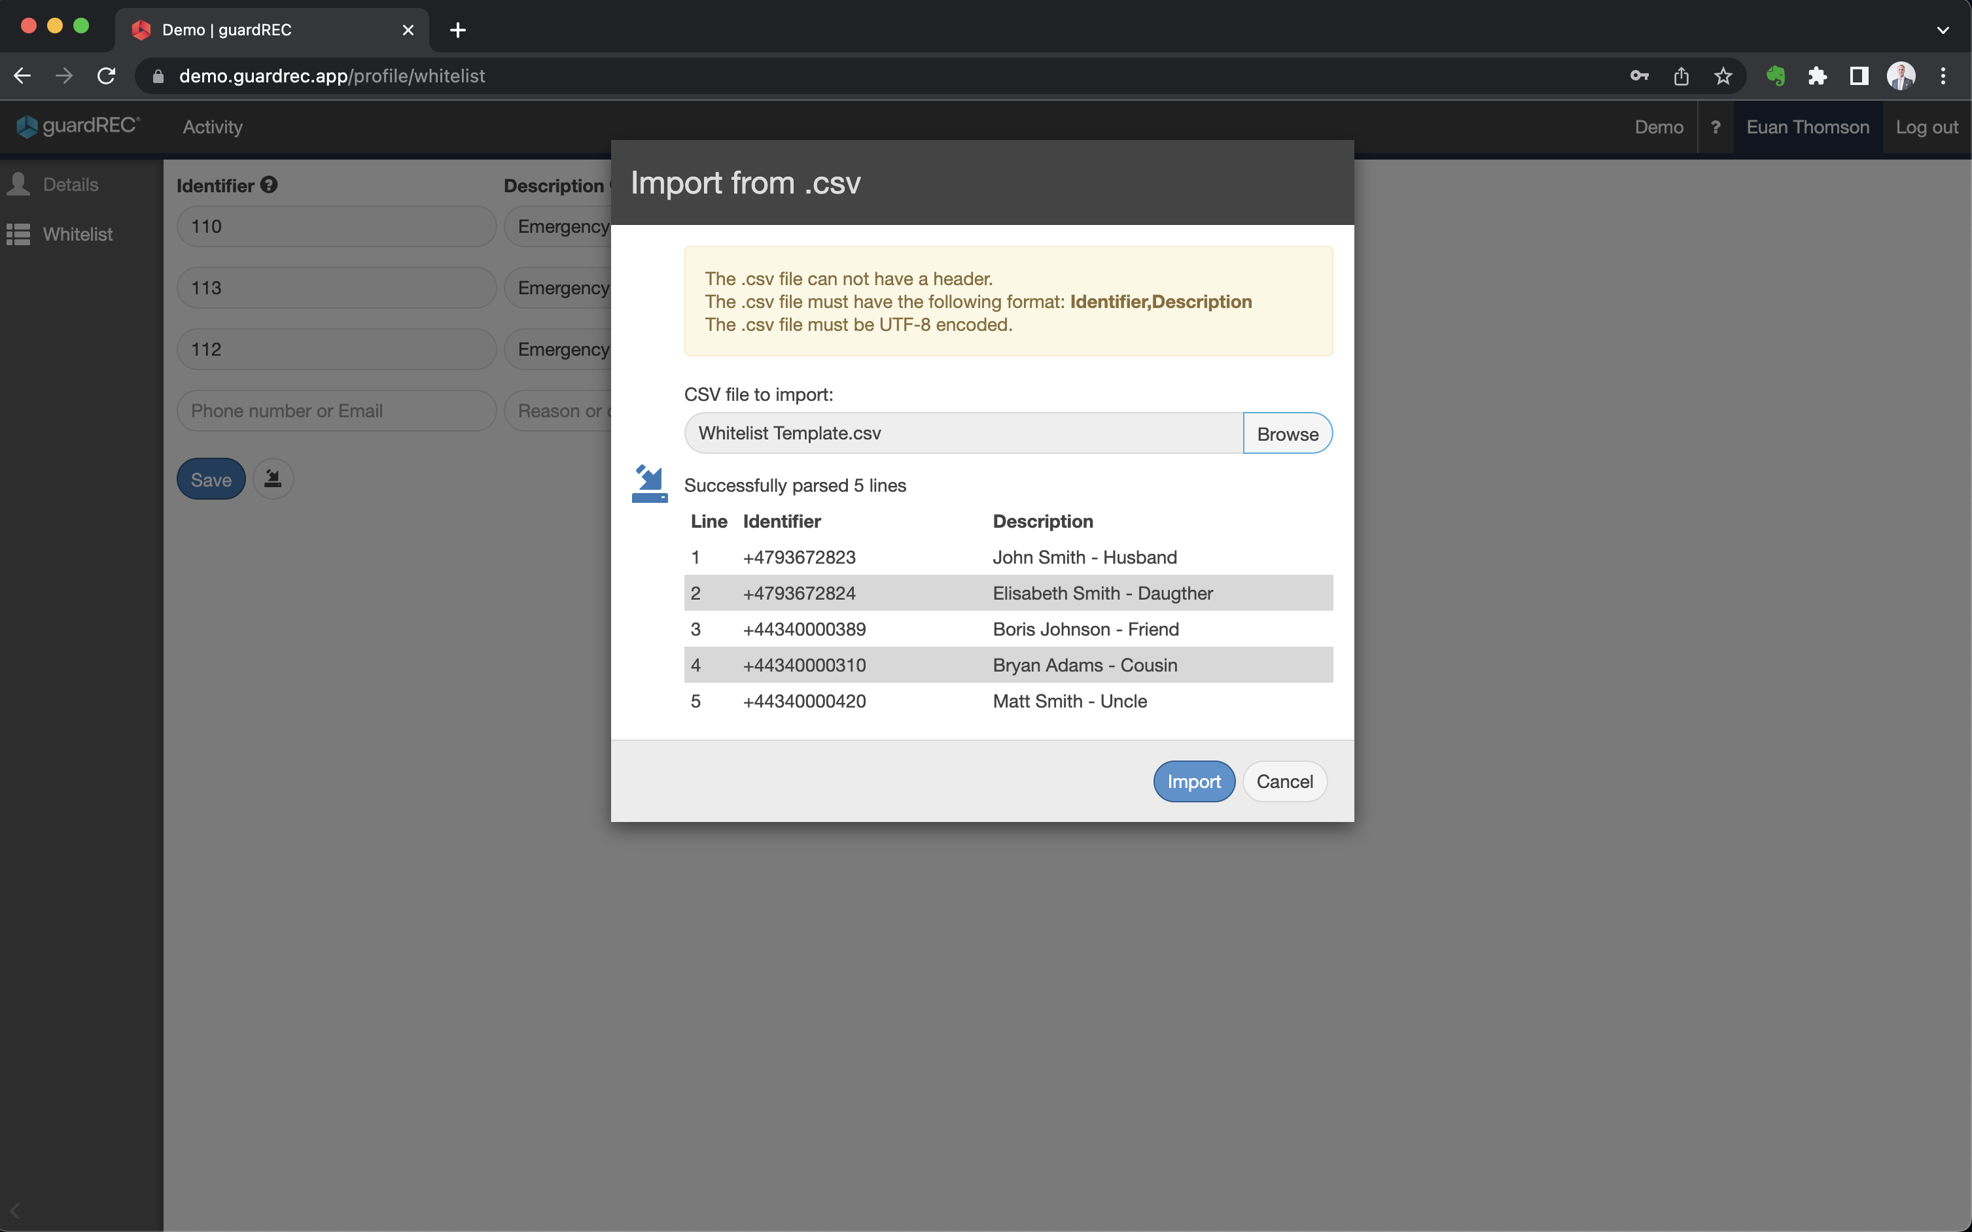Viewport: 1972px width, 1232px height.
Task: Open the browser extensions puzzle icon
Action: point(1817,76)
